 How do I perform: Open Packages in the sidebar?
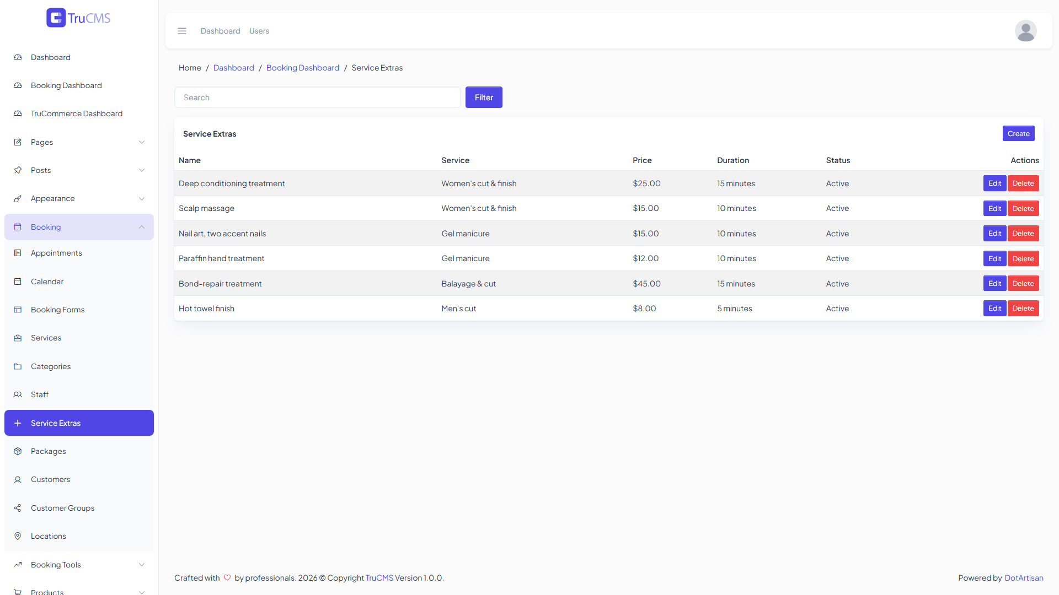click(79, 451)
